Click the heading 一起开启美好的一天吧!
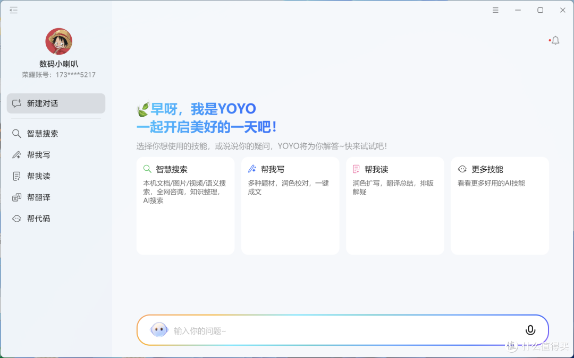Image resolution: width=574 pixels, height=358 pixels. point(206,127)
